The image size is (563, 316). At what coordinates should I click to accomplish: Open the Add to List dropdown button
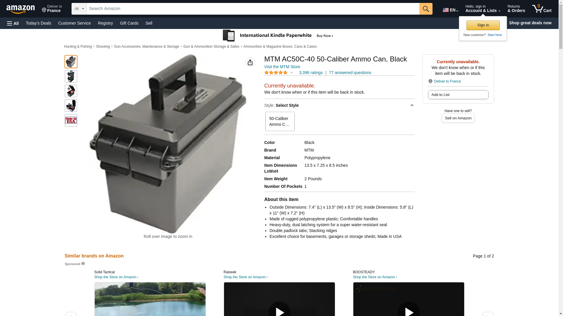pos(458,95)
